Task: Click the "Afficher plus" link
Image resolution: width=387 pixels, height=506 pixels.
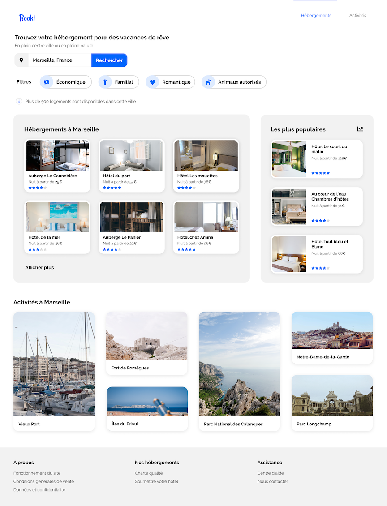Action: [x=39, y=267]
